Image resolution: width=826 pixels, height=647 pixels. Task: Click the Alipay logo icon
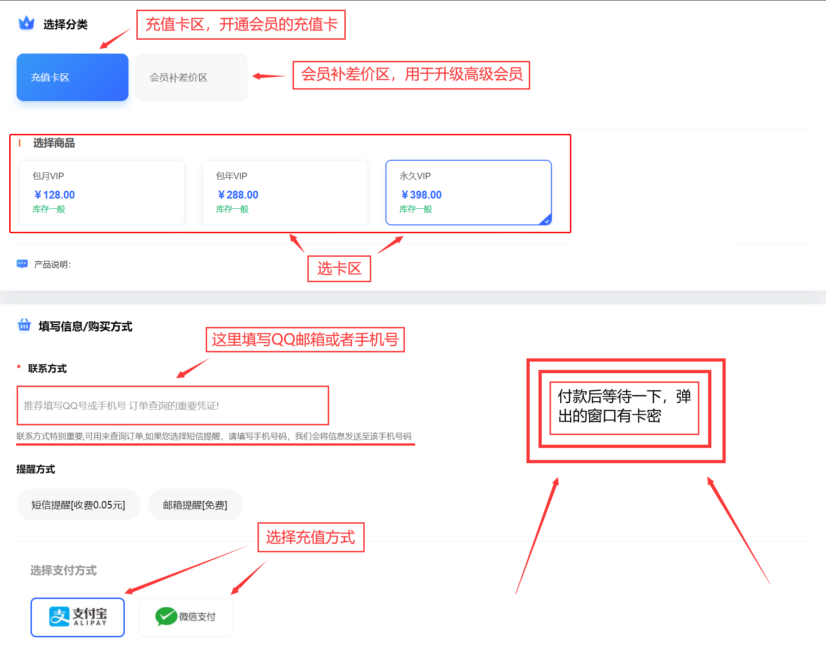pos(60,617)
